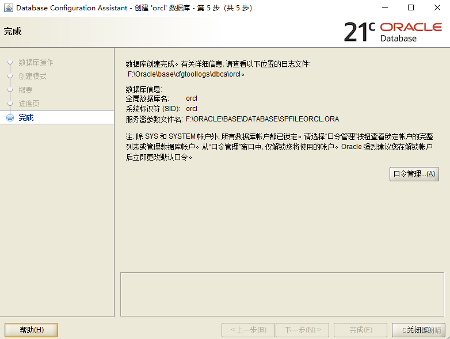This screenshot has height=339, width=450.
Task: Click the disabled 上一步(B) back button
Action: [248, 330]
